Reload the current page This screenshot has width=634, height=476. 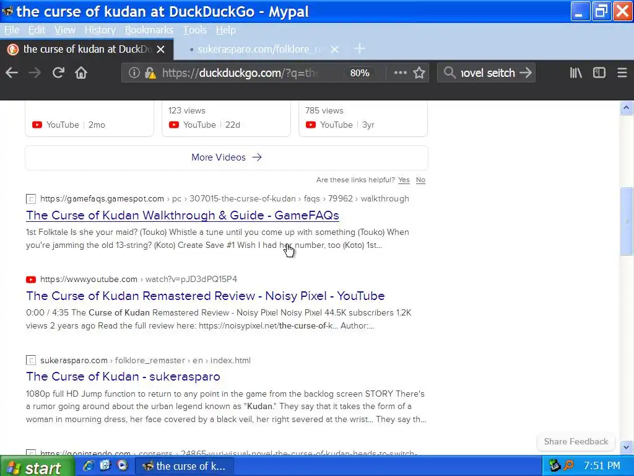click(x=58, y=73)
